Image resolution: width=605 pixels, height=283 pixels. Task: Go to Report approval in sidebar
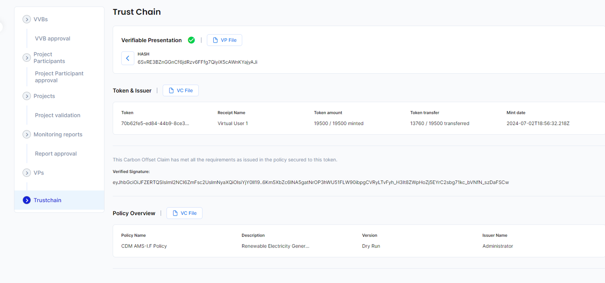(56, 154)
